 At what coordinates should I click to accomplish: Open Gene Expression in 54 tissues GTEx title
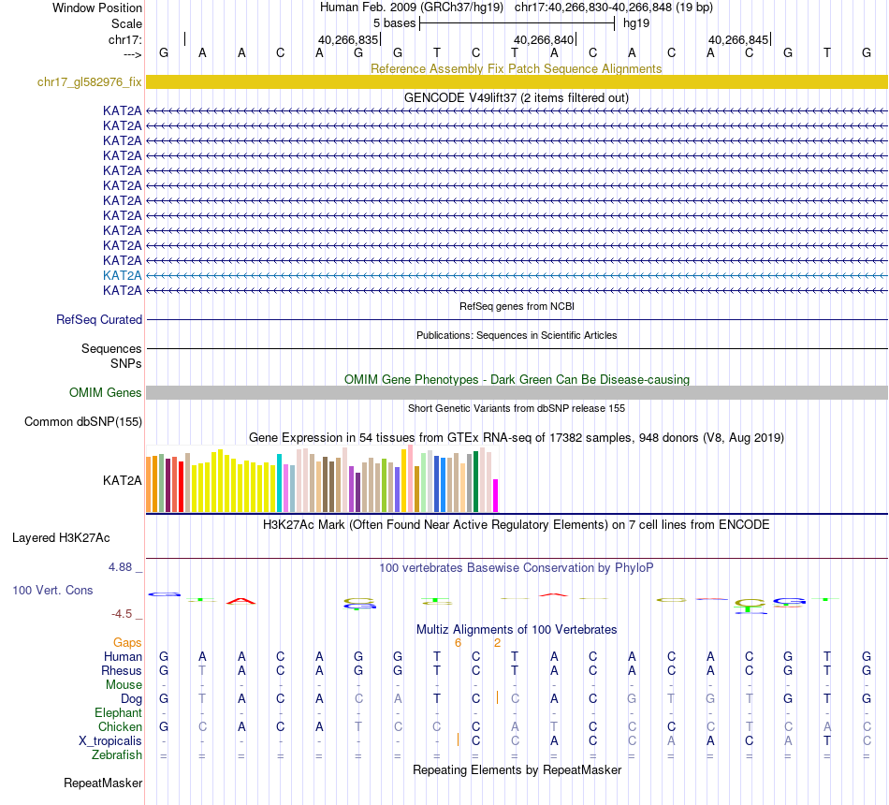pos(517,438)
